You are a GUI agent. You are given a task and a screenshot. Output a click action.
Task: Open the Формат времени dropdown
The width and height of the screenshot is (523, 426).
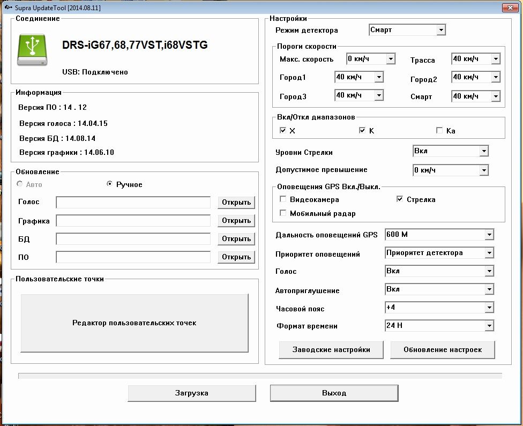pos(439,326)
